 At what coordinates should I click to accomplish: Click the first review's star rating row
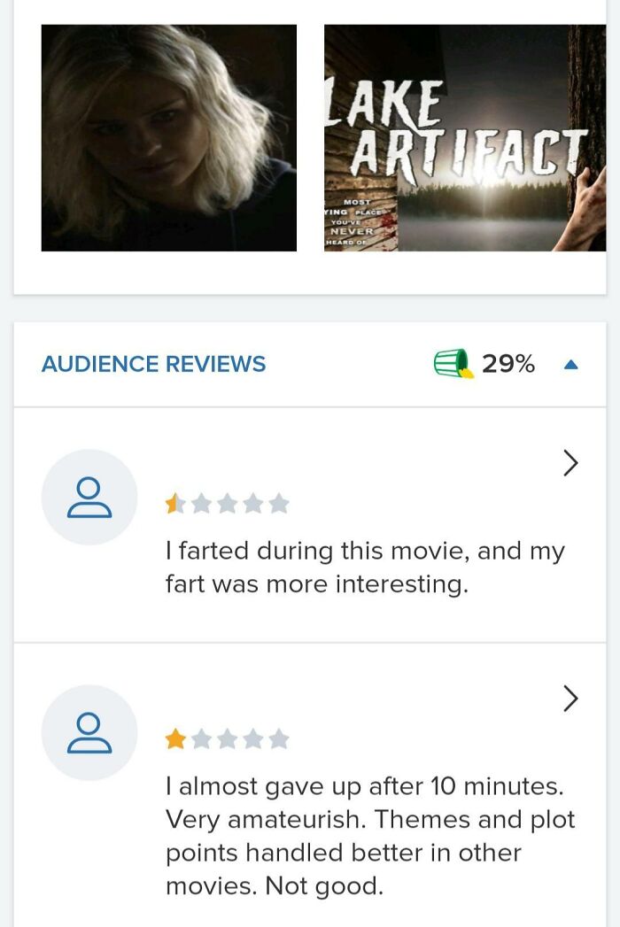[226, 503]
